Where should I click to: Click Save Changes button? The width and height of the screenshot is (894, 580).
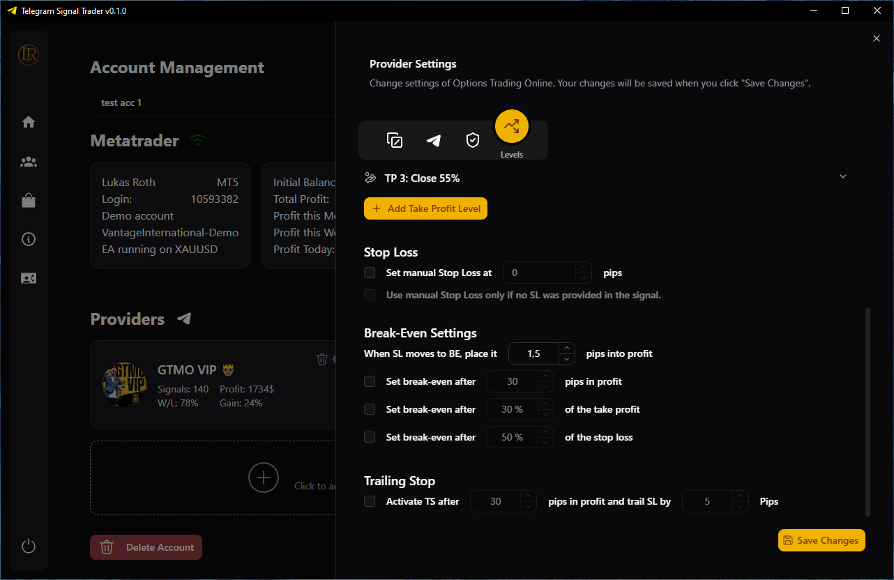pos(821,540)
